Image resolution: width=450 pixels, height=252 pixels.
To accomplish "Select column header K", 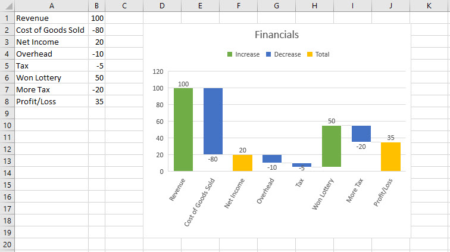I will tap(429, 6).
